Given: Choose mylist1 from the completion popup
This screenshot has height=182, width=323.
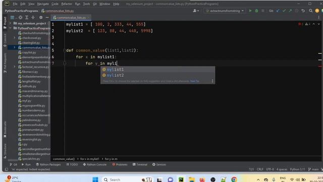Looking at the screenshot, I should click(157, 70).
